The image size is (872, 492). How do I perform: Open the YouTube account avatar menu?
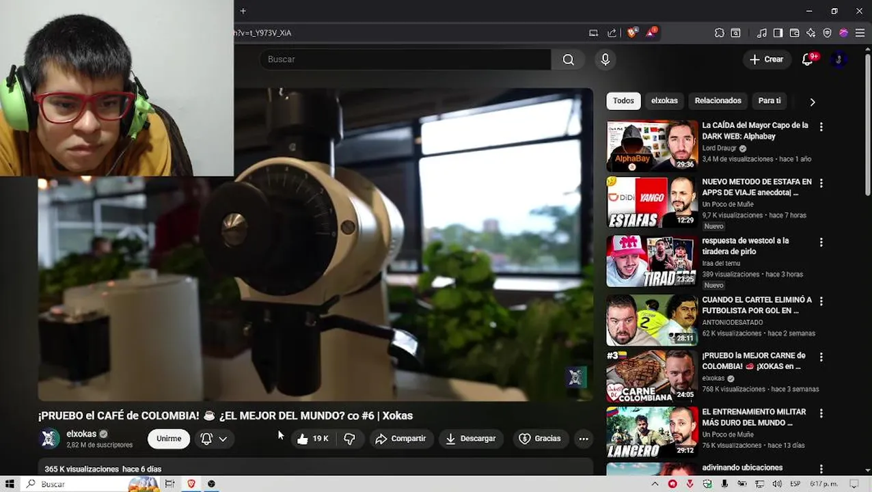point(839,59)
